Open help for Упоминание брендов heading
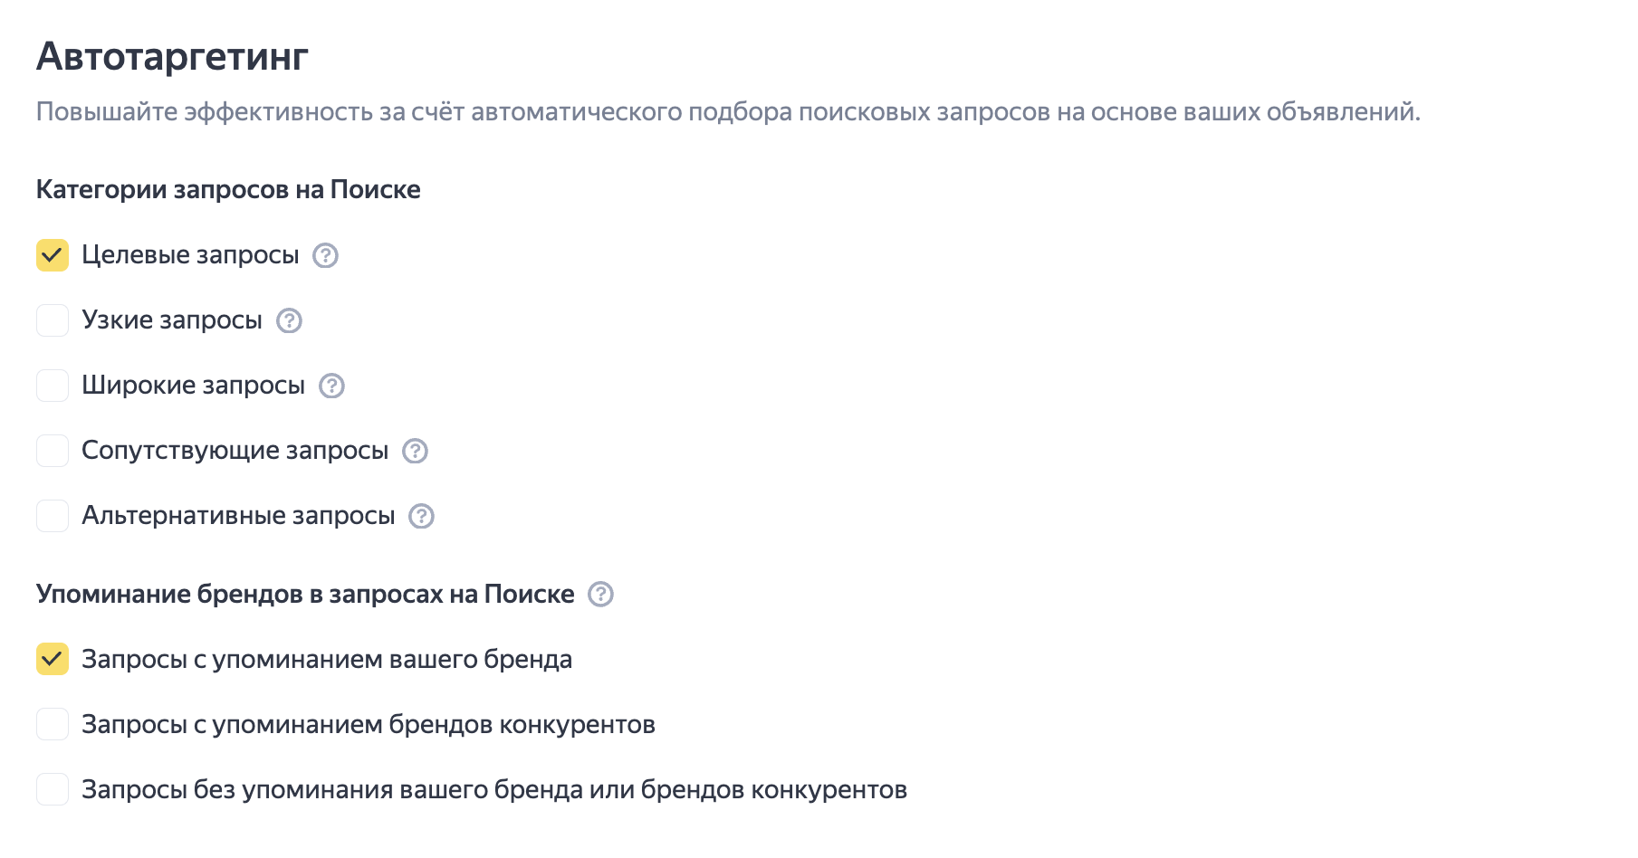This screenshot has width=1638, height=858. (x=600, y=594)
